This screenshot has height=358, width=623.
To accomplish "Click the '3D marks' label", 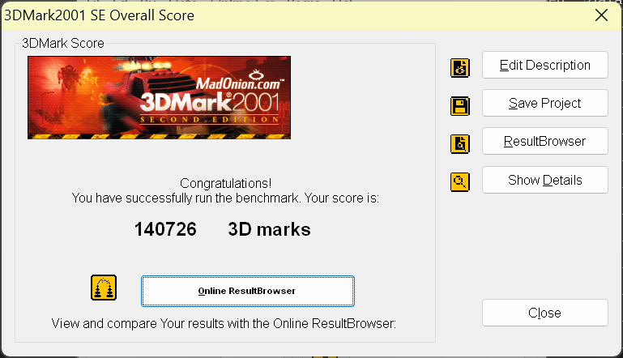I will click(269, 229).
